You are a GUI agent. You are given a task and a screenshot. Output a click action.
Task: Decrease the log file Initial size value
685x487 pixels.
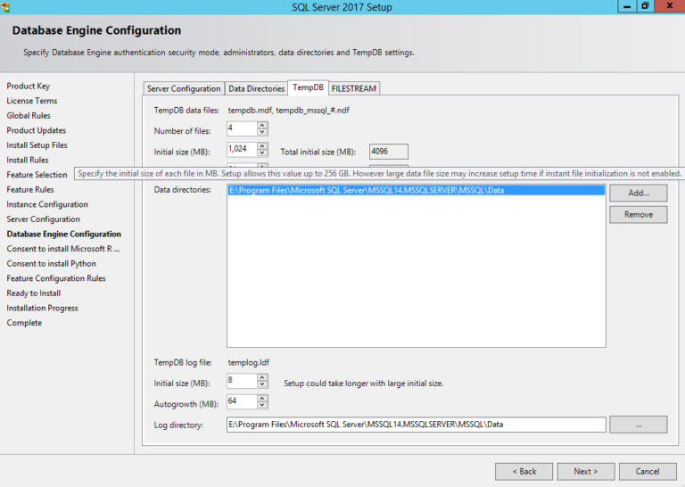click(x=262, y=384)
